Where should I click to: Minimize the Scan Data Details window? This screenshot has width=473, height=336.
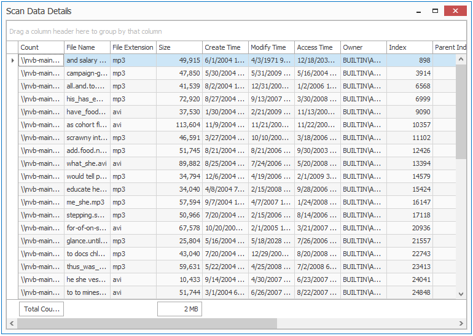pyautogui.click(x=419, y=12)
